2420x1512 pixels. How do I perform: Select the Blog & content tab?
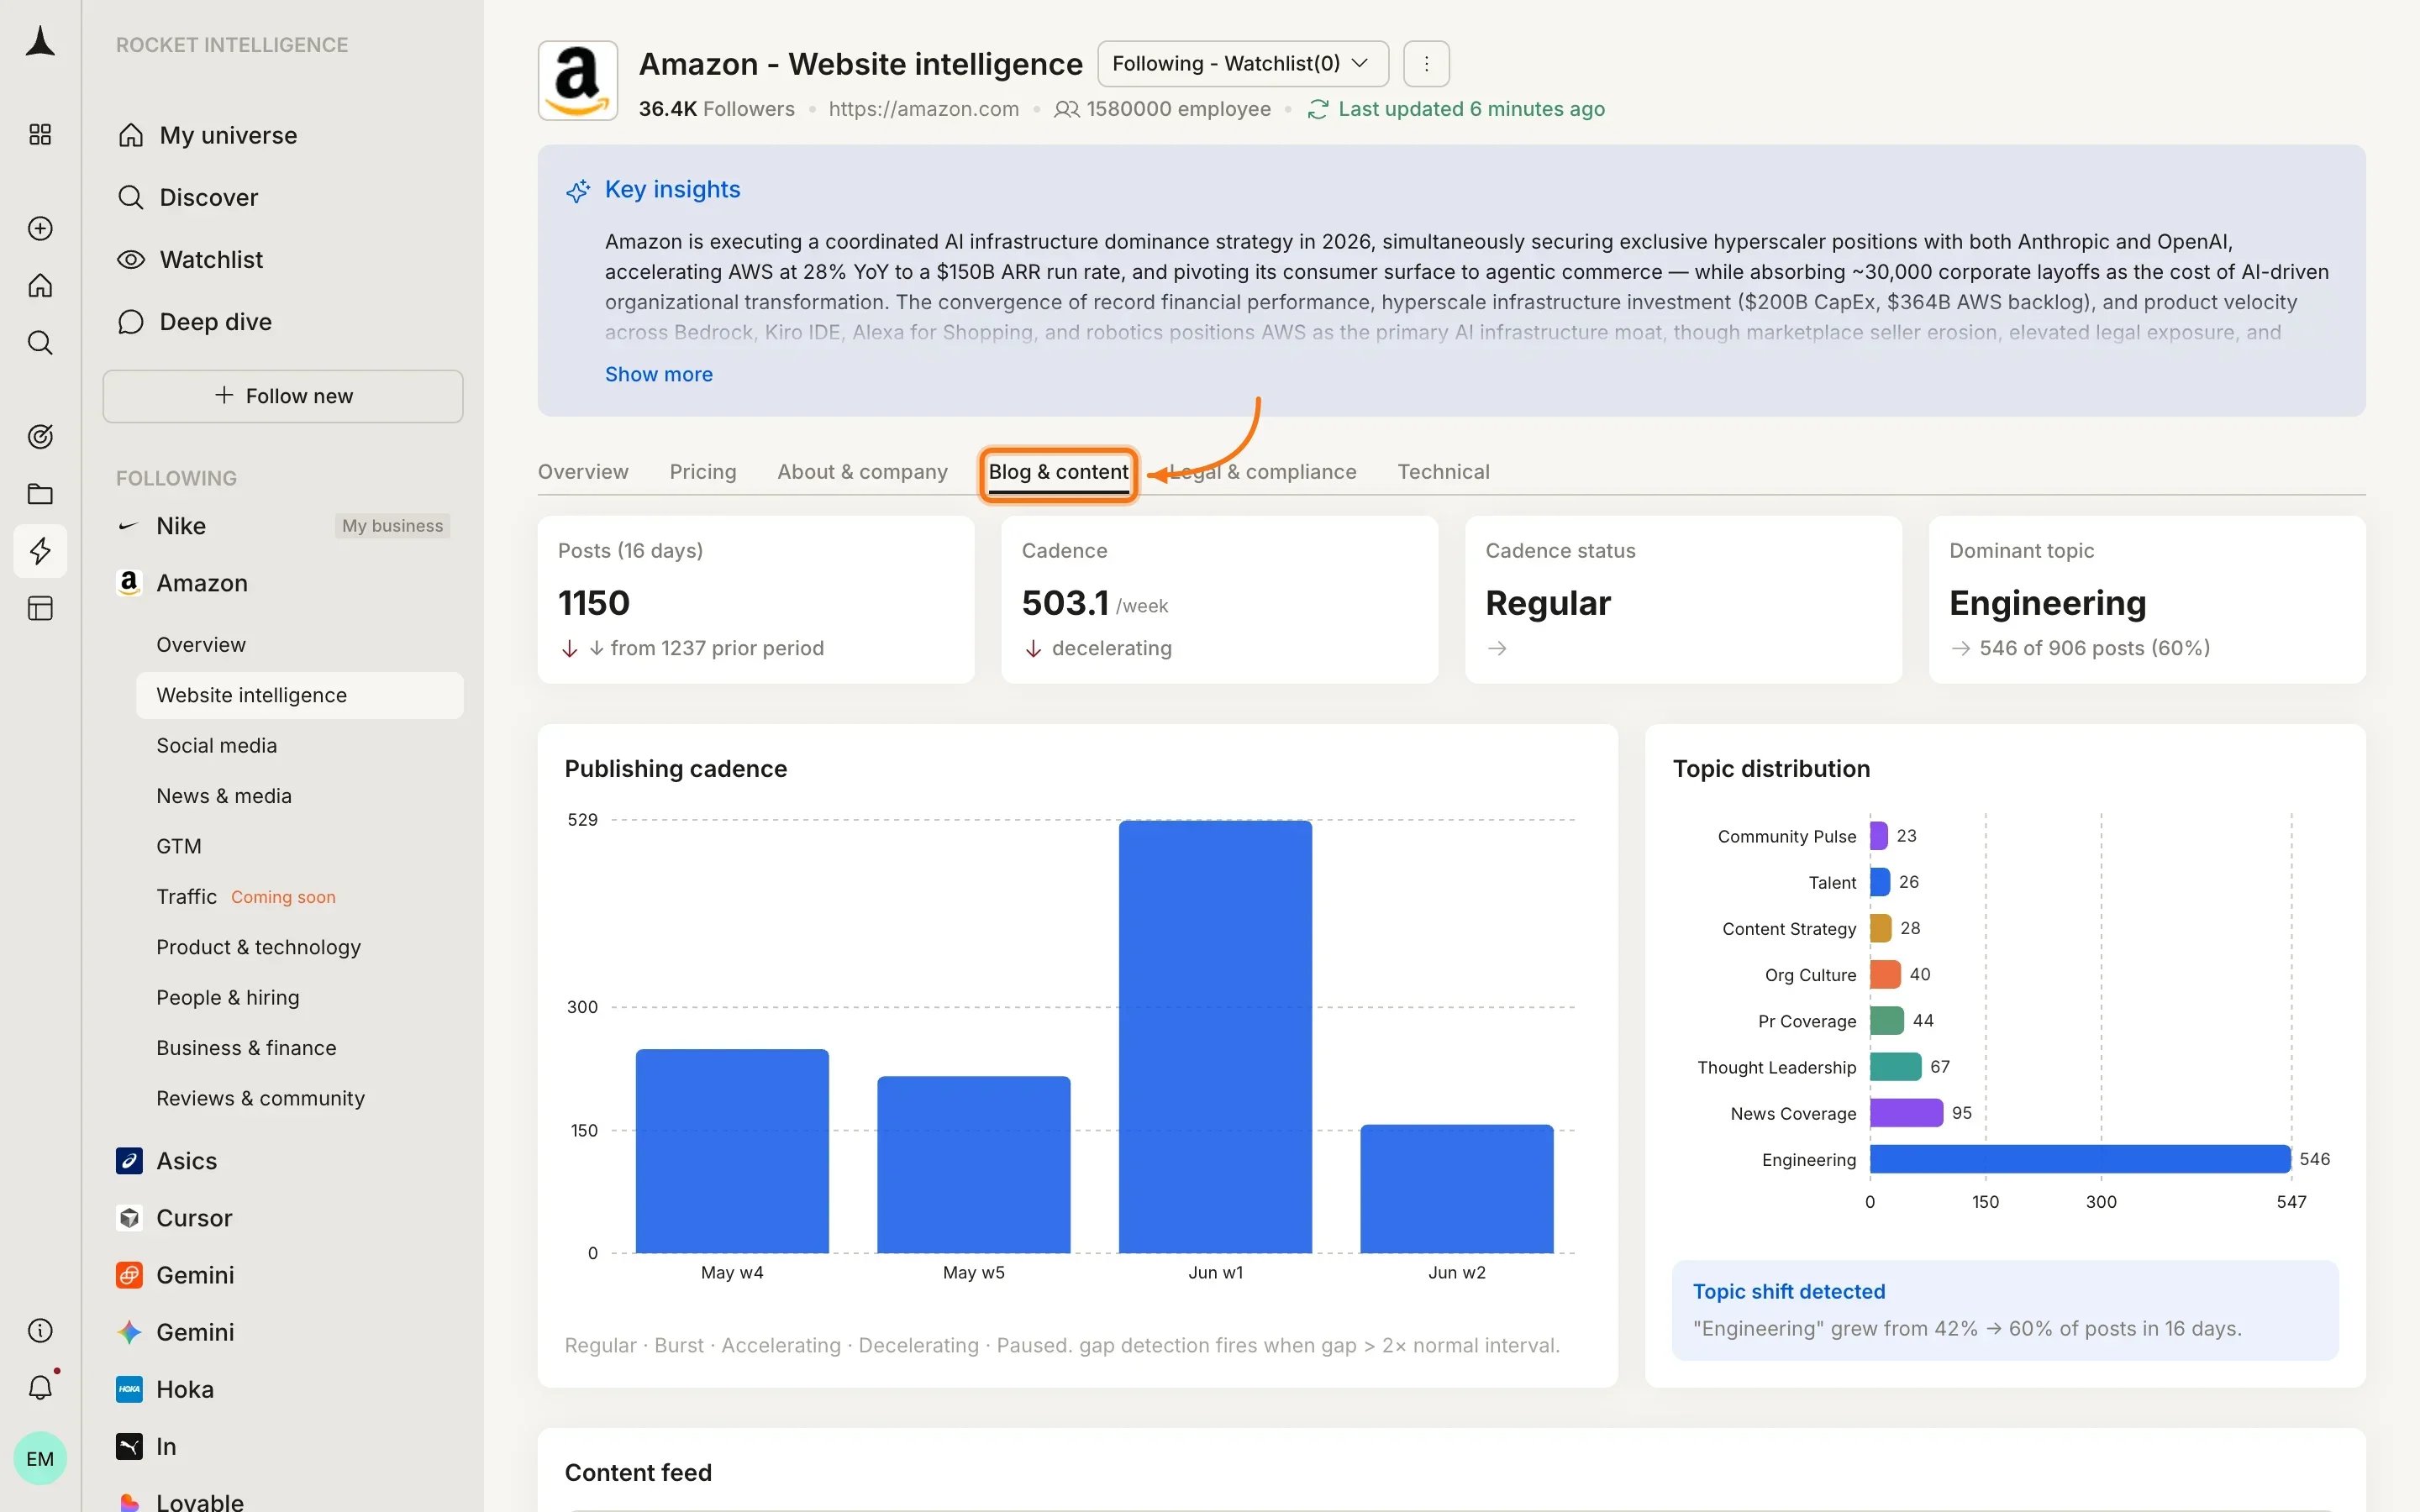coord(1058,472)
